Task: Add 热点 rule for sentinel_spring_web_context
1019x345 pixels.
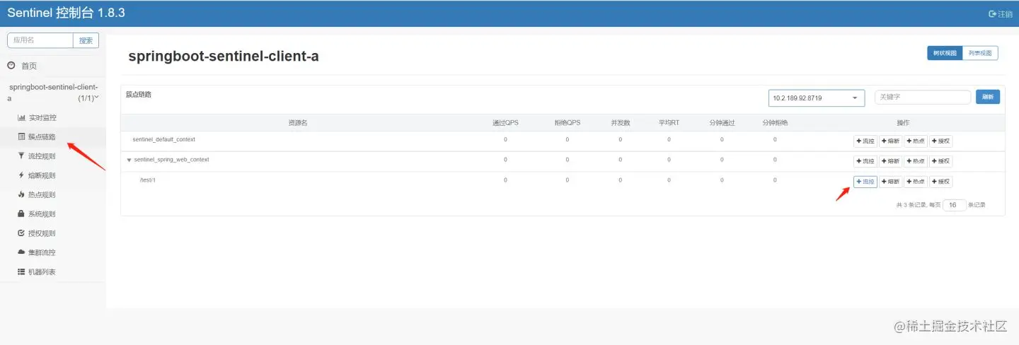Action: (x=916, y=161)
